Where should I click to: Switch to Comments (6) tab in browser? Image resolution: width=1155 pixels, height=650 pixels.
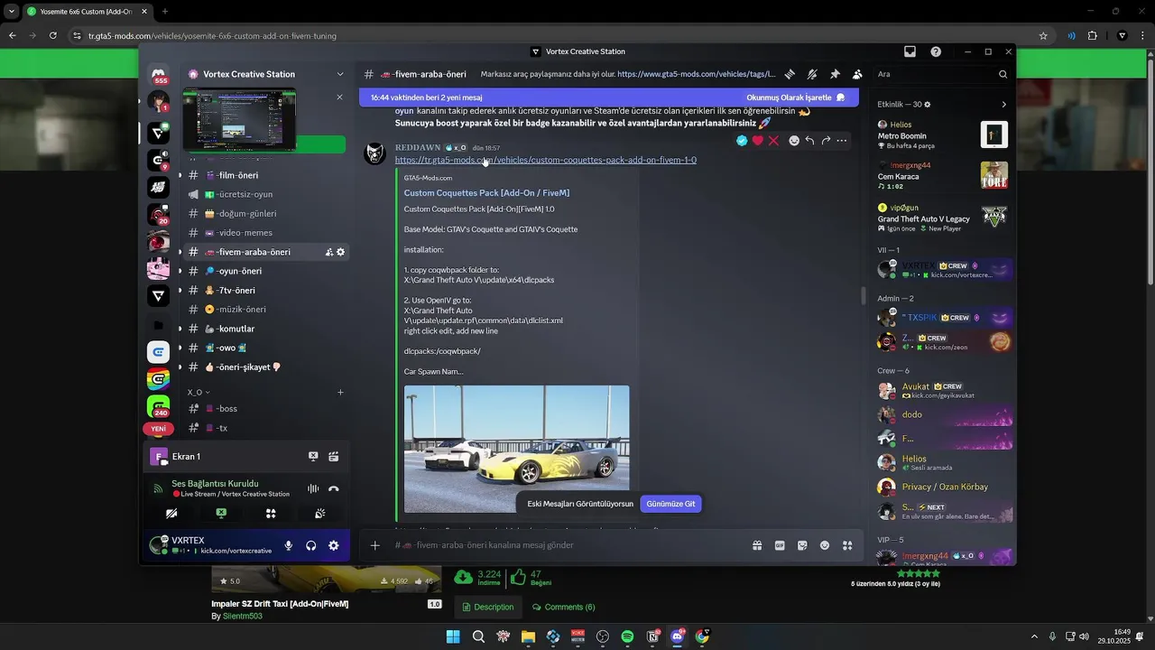563,607
